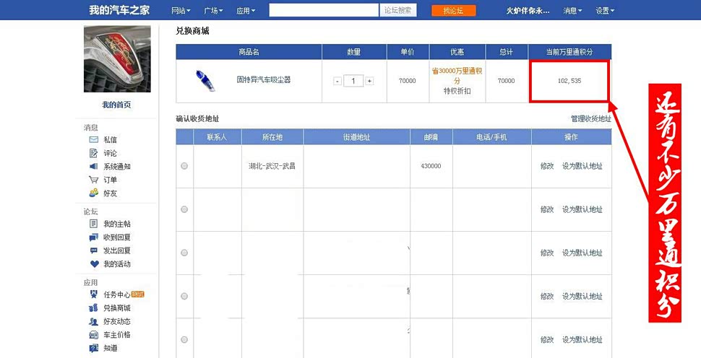Expand the 广场 dropdown menu

point(213,11)
